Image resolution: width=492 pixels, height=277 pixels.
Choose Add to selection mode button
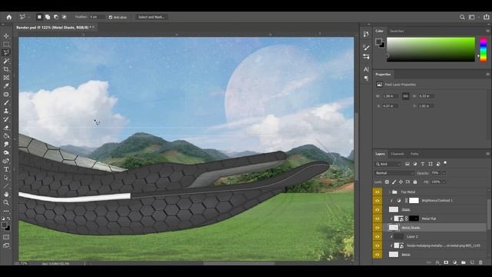pyautogui.click(x=48, y=17)
